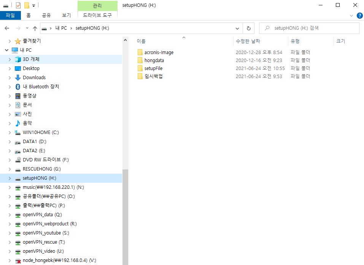This screenshot has height=265, width=364.
Task: Switch to the 보기 ribbon tab
Action: pos(67,15)
